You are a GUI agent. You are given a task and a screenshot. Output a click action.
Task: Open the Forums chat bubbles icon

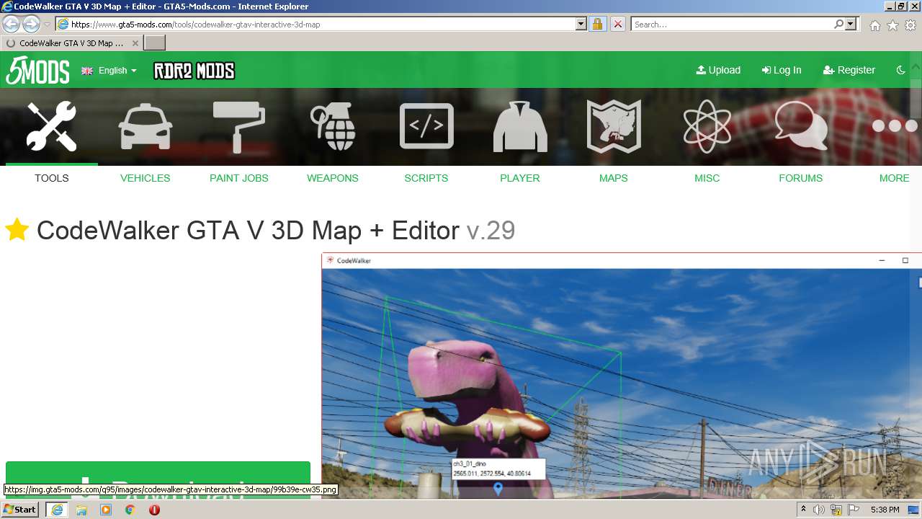(x=801, y=125)
